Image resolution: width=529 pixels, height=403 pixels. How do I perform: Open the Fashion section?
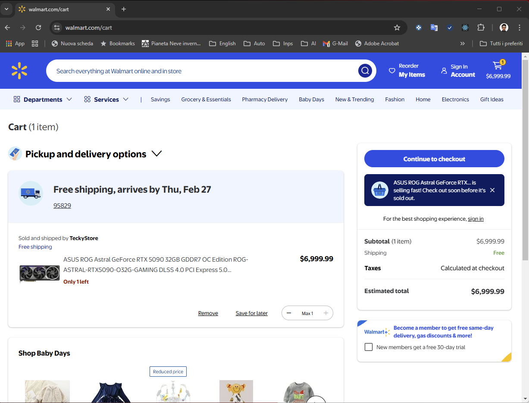click(x=395, y=99)
